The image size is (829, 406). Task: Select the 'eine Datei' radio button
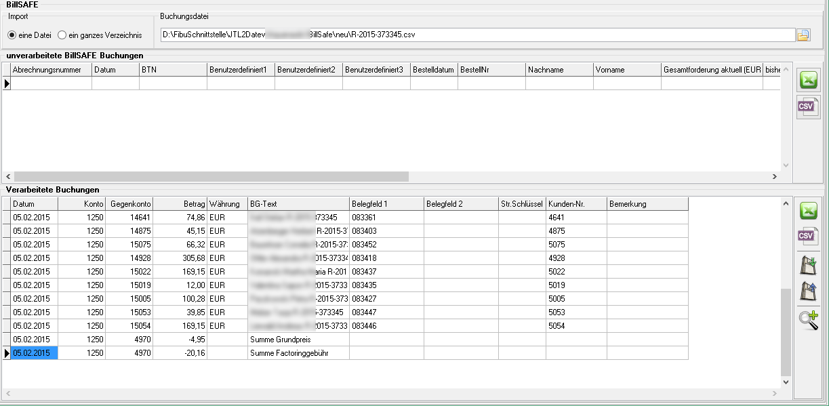click(12, 35)
